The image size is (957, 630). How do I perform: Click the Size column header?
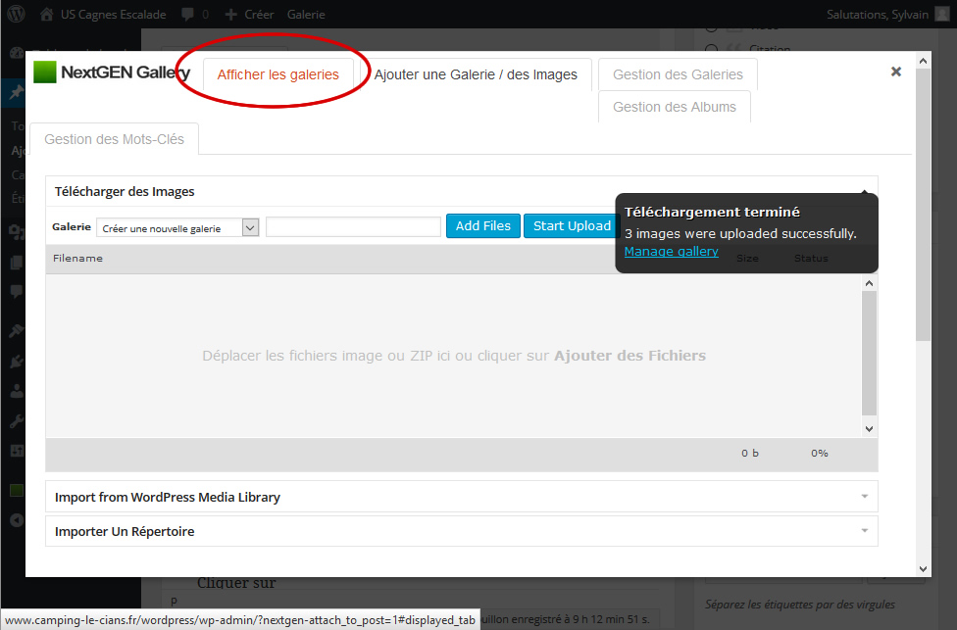[x=747, y=258]
